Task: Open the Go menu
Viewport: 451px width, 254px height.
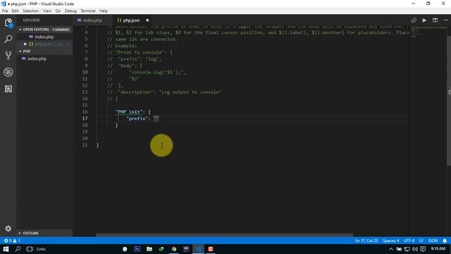Action: tap(58, 11)
